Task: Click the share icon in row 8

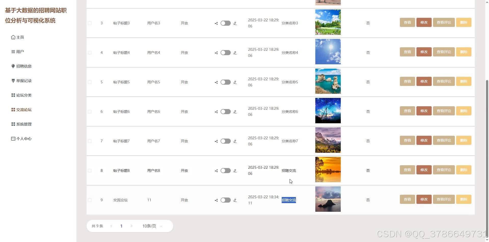Action: 216,171
